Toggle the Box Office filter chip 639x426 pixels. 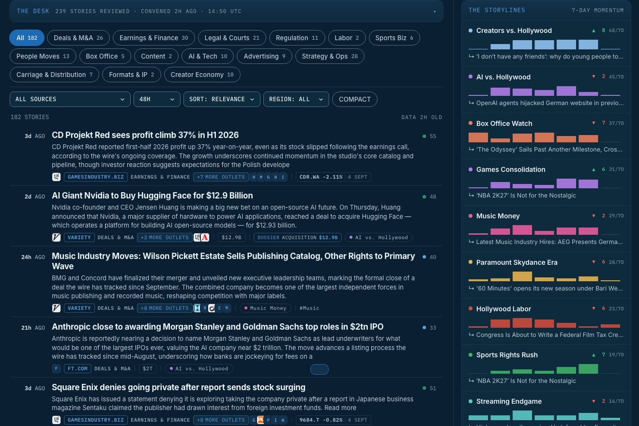point(106,56)
